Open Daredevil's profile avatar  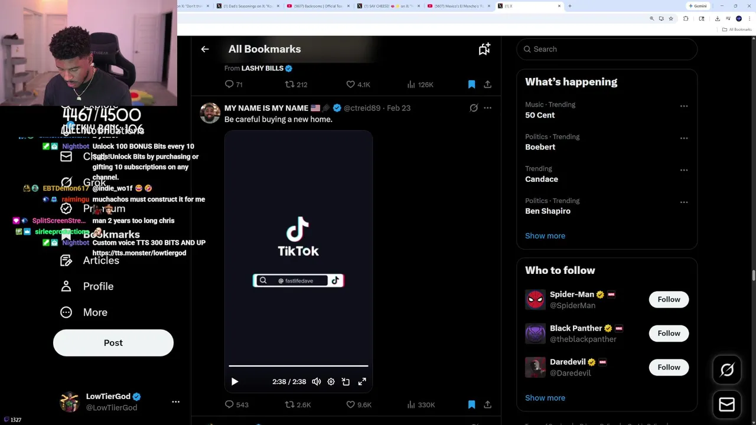pos(535,367)
